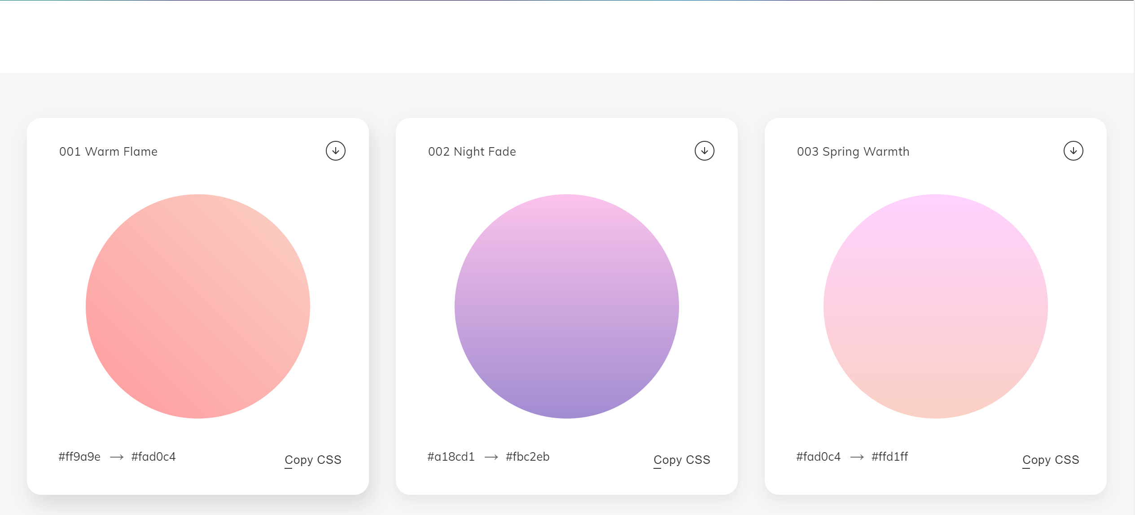Click the "001 Warm Flame" title
The image size is (1135, 515).
pyautogui.click(x=108, y=152)
